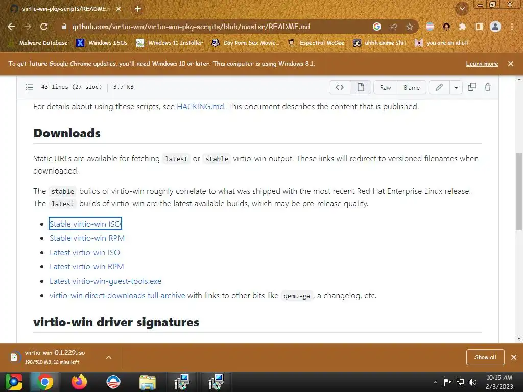Screen dimensions: 523x392
Task: Click the Latest virtio-win ISO link
Action: [x=85, y=252]
